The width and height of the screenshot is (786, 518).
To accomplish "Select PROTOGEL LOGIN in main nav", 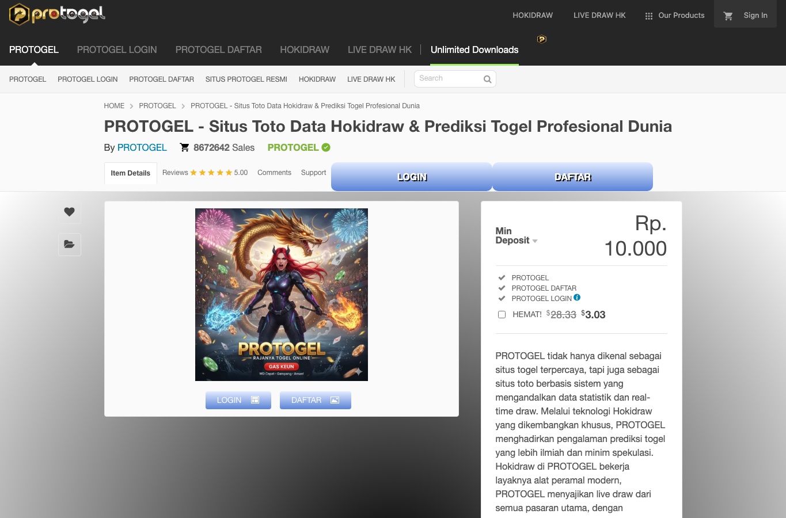I will pyautogui.click(x=117, y=49).
